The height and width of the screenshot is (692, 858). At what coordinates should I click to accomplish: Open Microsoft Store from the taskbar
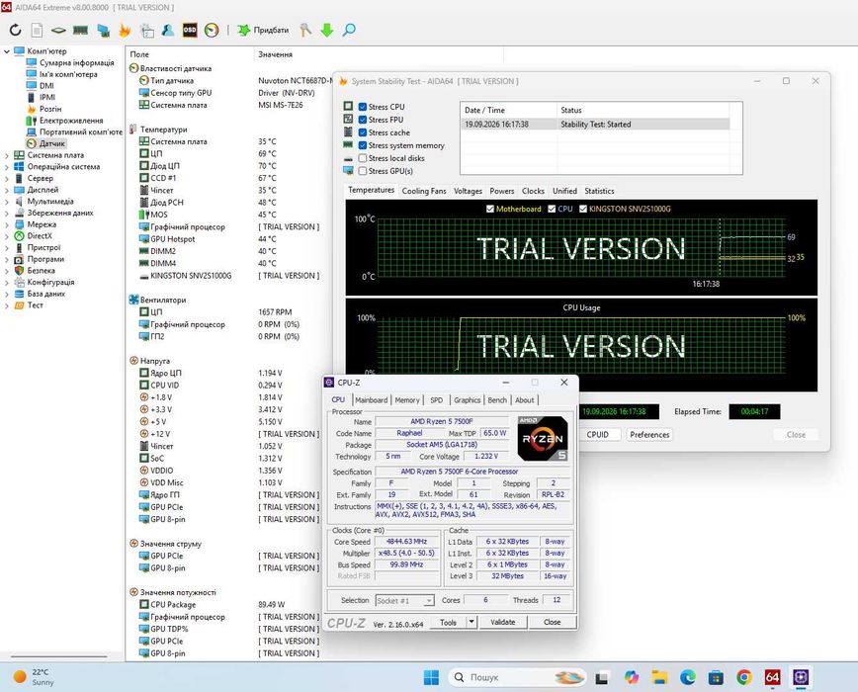coord(716,677)
